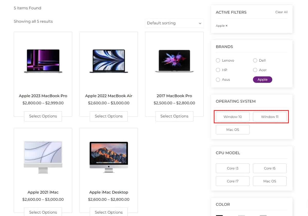The height and width of the screenshot is (216, 308).
Task: Click the Apple iMac Desktop price $2,600.00 – $2,800.00
Action: (x=109, y=199)
